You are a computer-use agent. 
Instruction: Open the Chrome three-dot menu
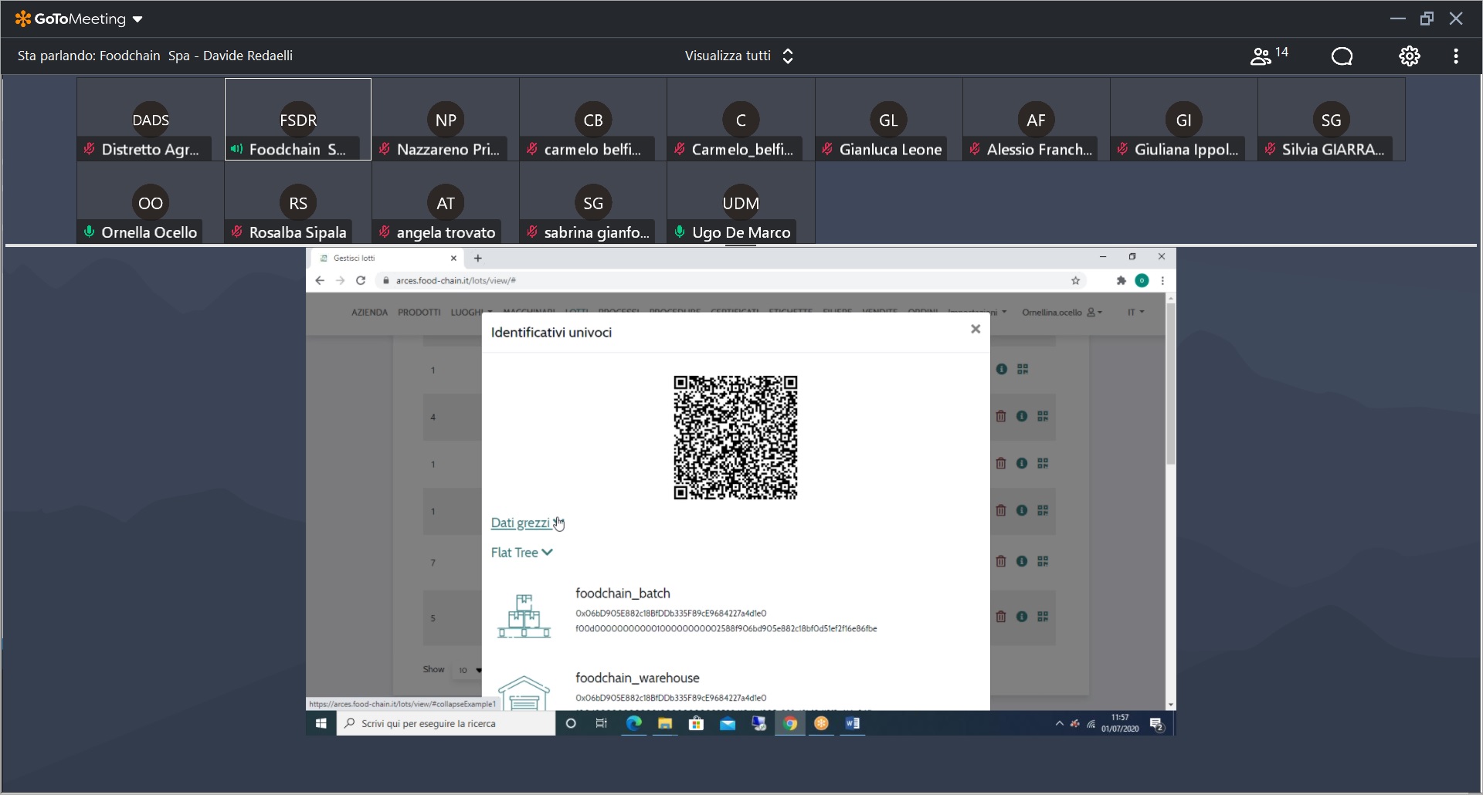1162,281
